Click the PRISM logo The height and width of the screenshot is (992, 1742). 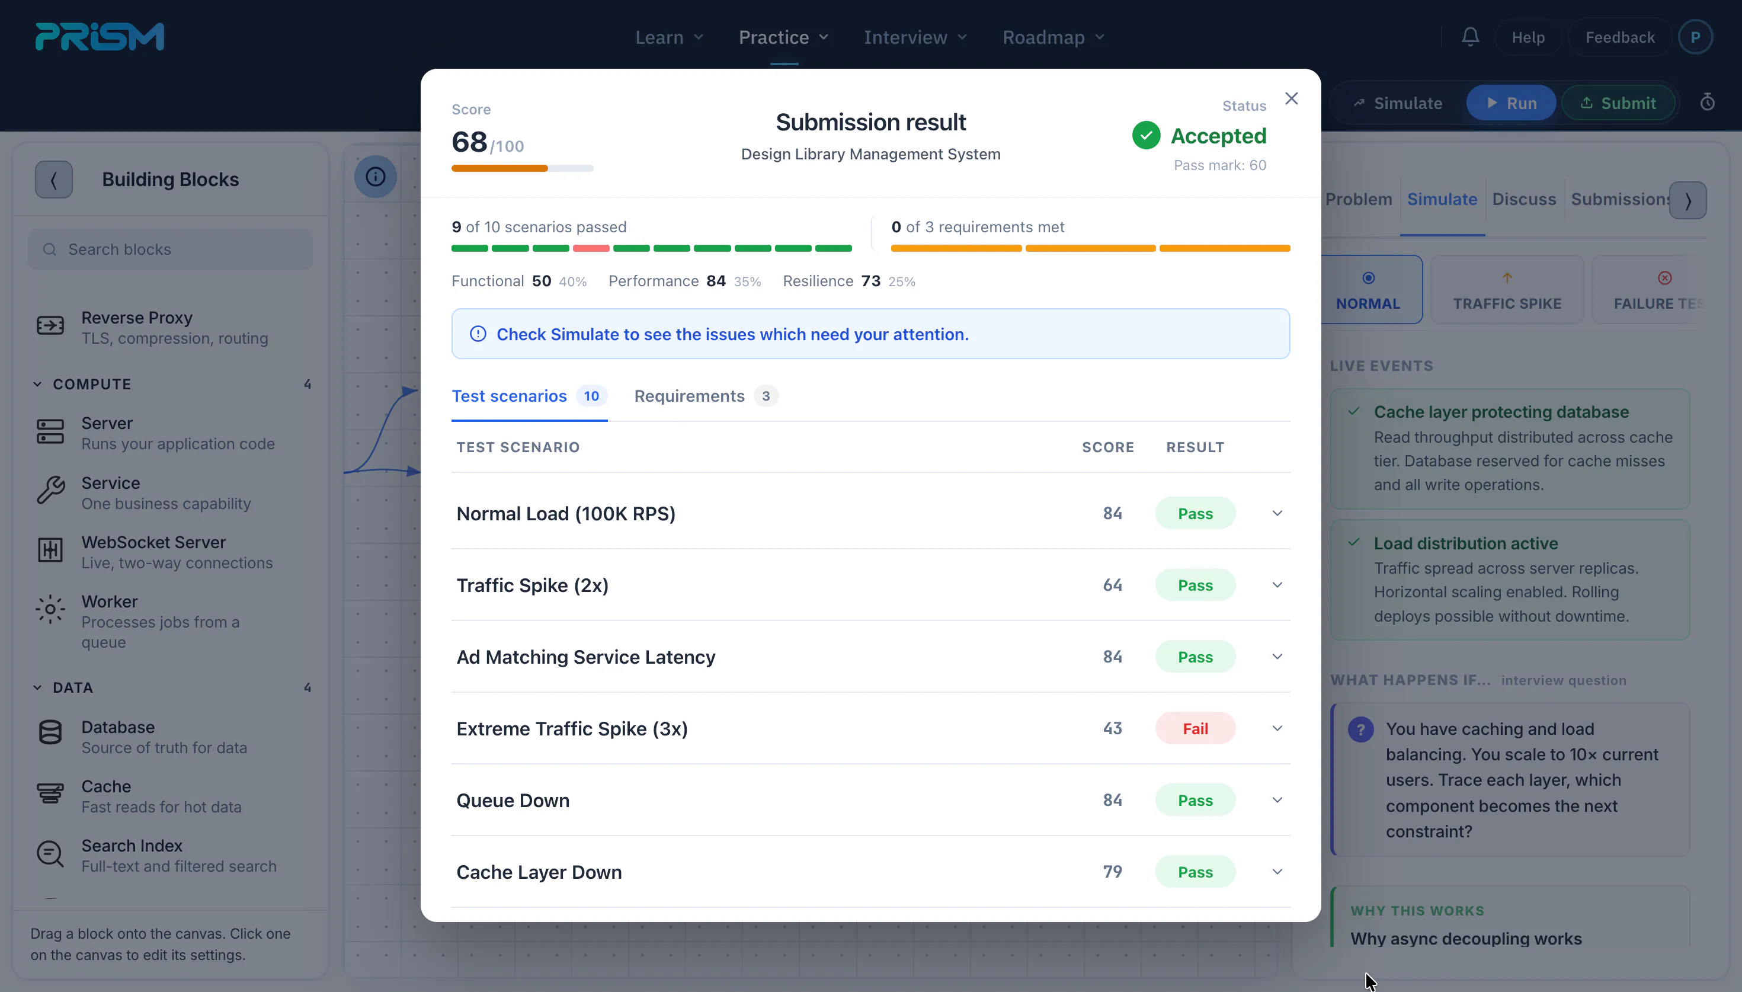[100, 37]
